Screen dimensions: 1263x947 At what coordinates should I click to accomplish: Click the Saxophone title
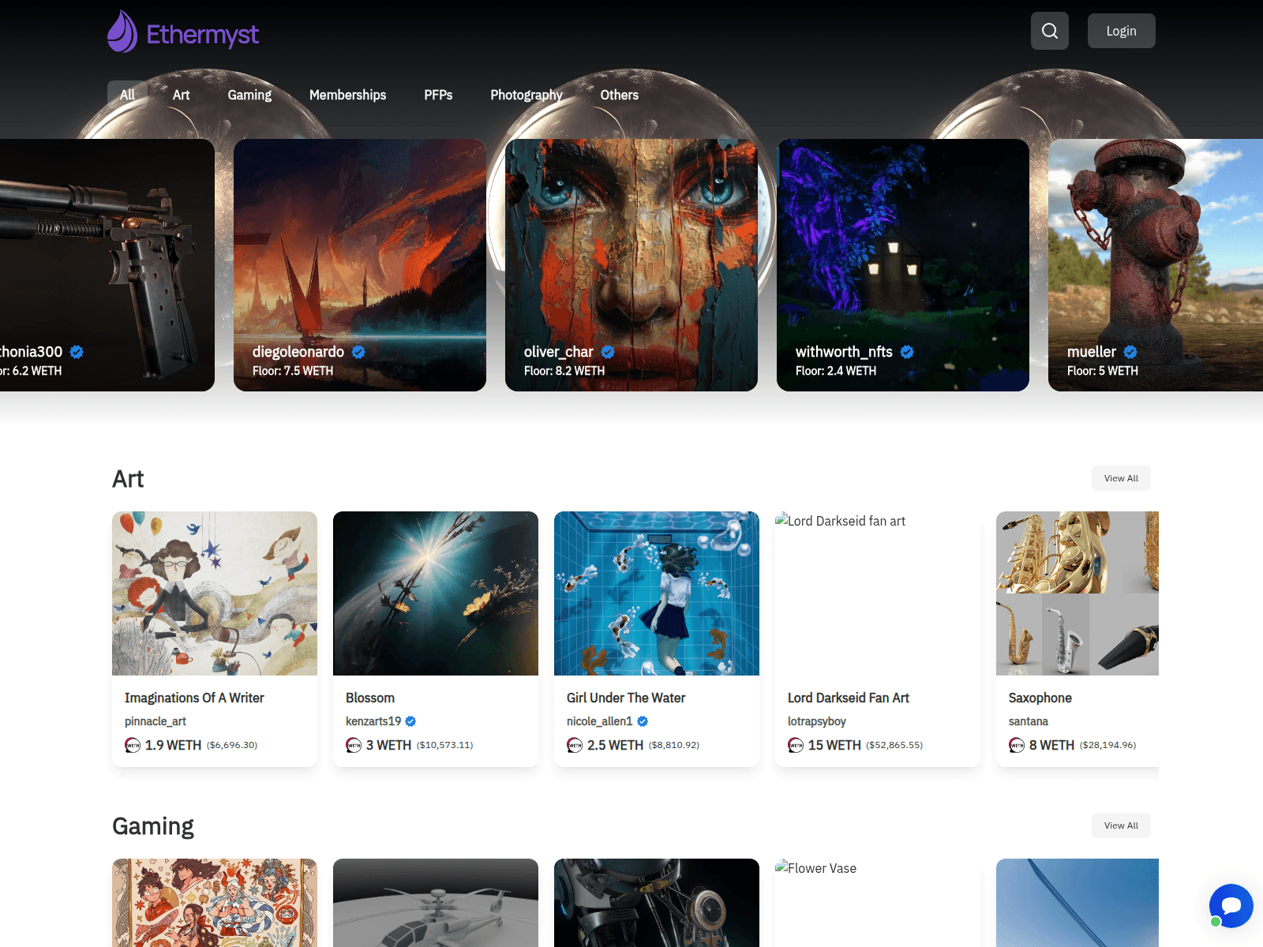point(1040,698)
